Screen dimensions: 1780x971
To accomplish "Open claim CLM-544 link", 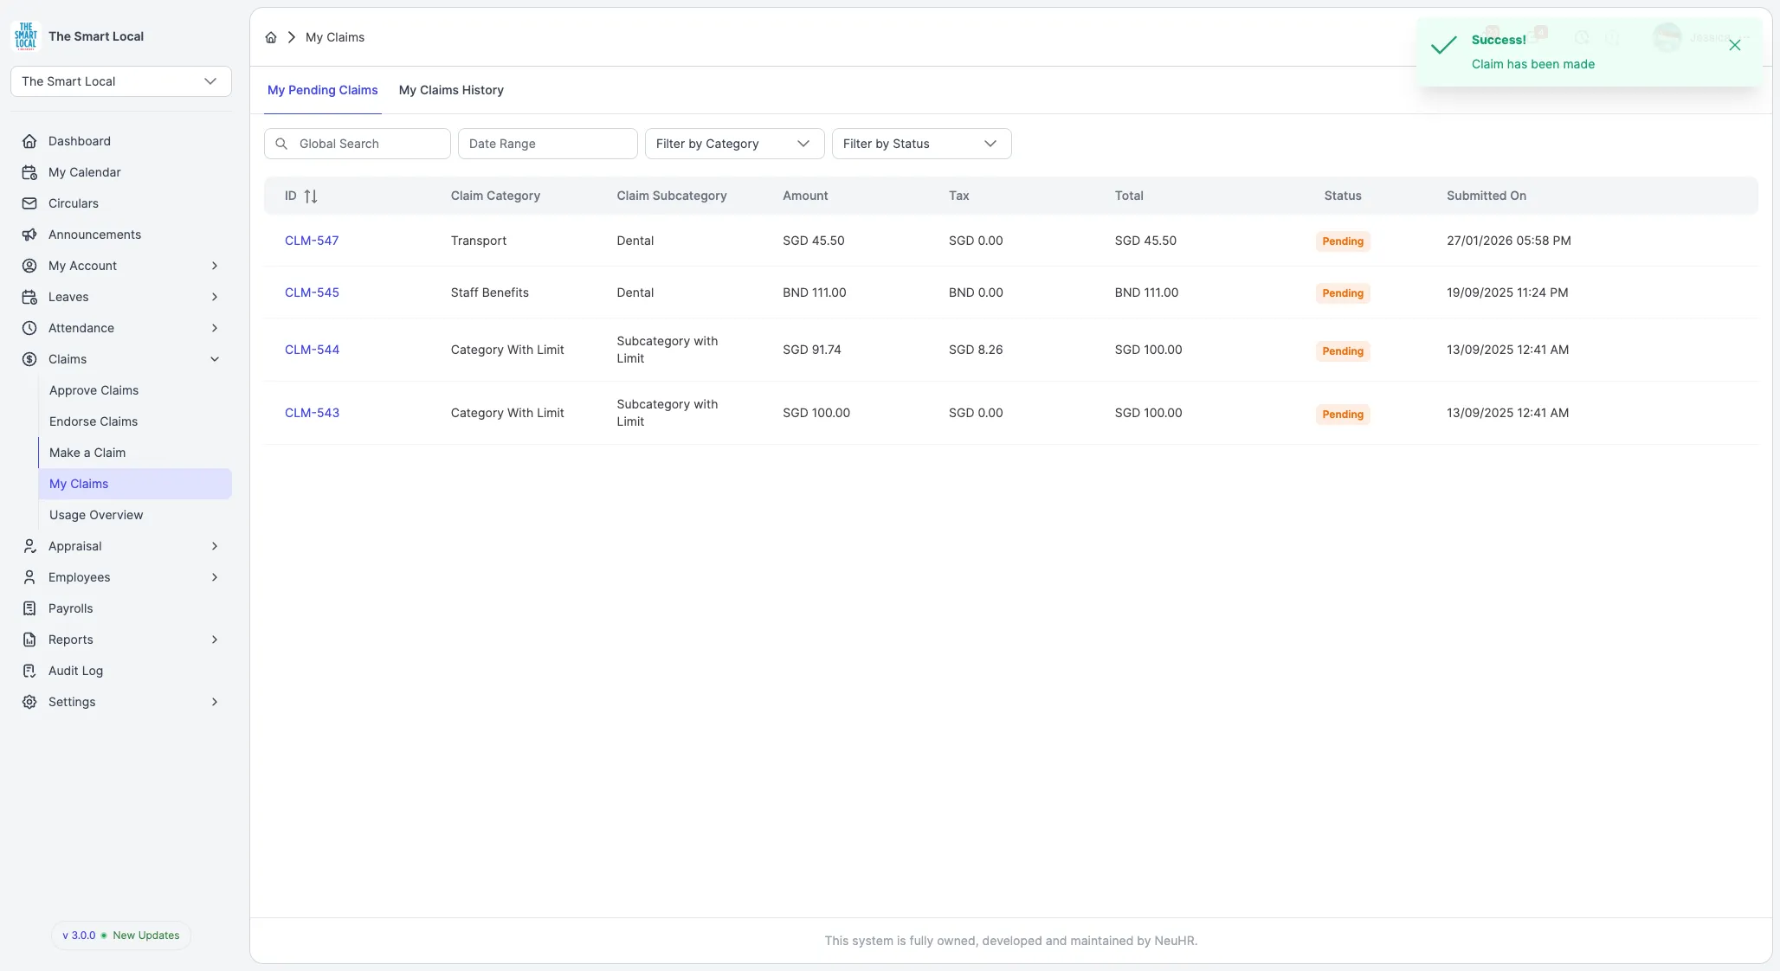I will (312, 350).
